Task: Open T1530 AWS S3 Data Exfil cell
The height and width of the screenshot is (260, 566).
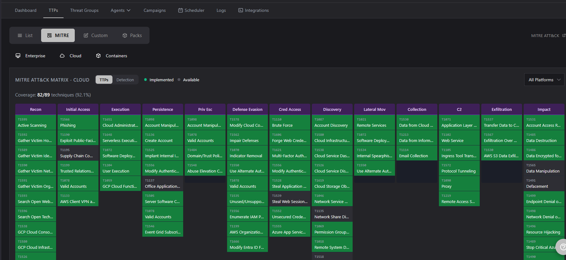Action: (502, 153)
